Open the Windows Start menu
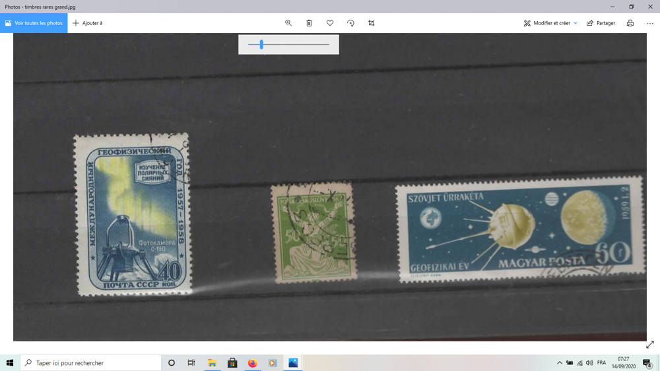 (10, 362)
